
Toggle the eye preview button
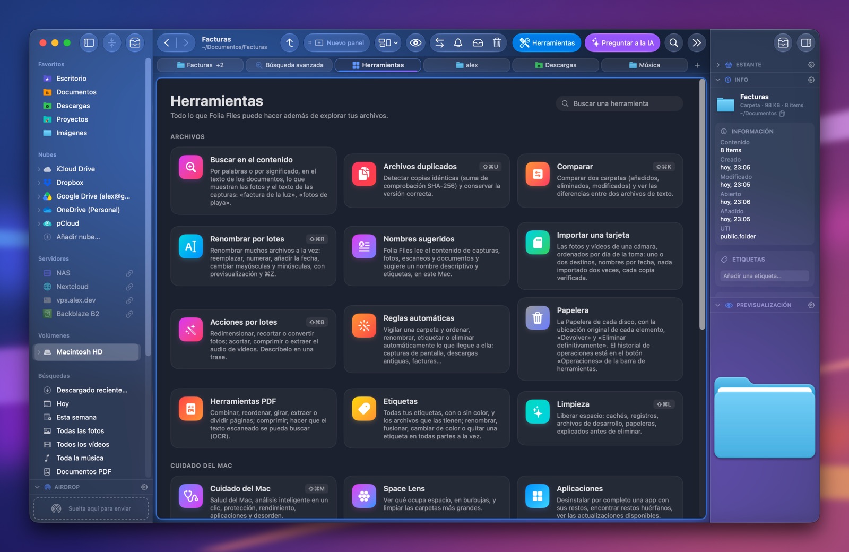(x=416, y=43)
